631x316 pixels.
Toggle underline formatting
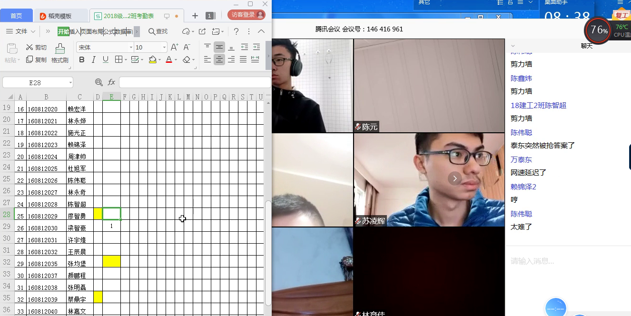coord(106,59)
